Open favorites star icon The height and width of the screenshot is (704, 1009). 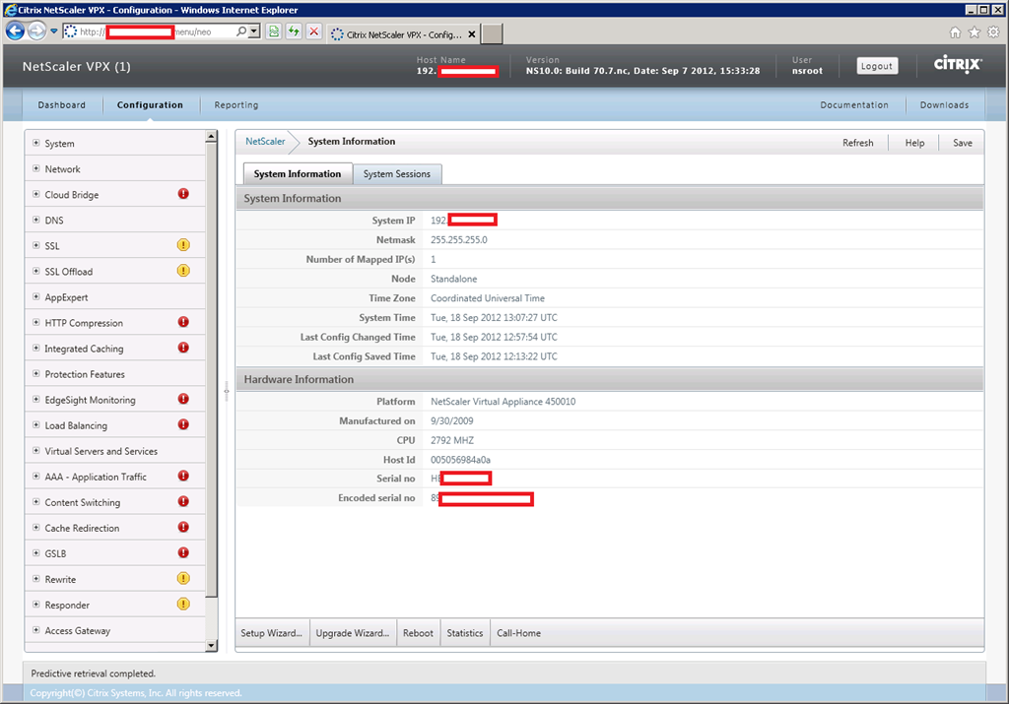coord(975,32)
